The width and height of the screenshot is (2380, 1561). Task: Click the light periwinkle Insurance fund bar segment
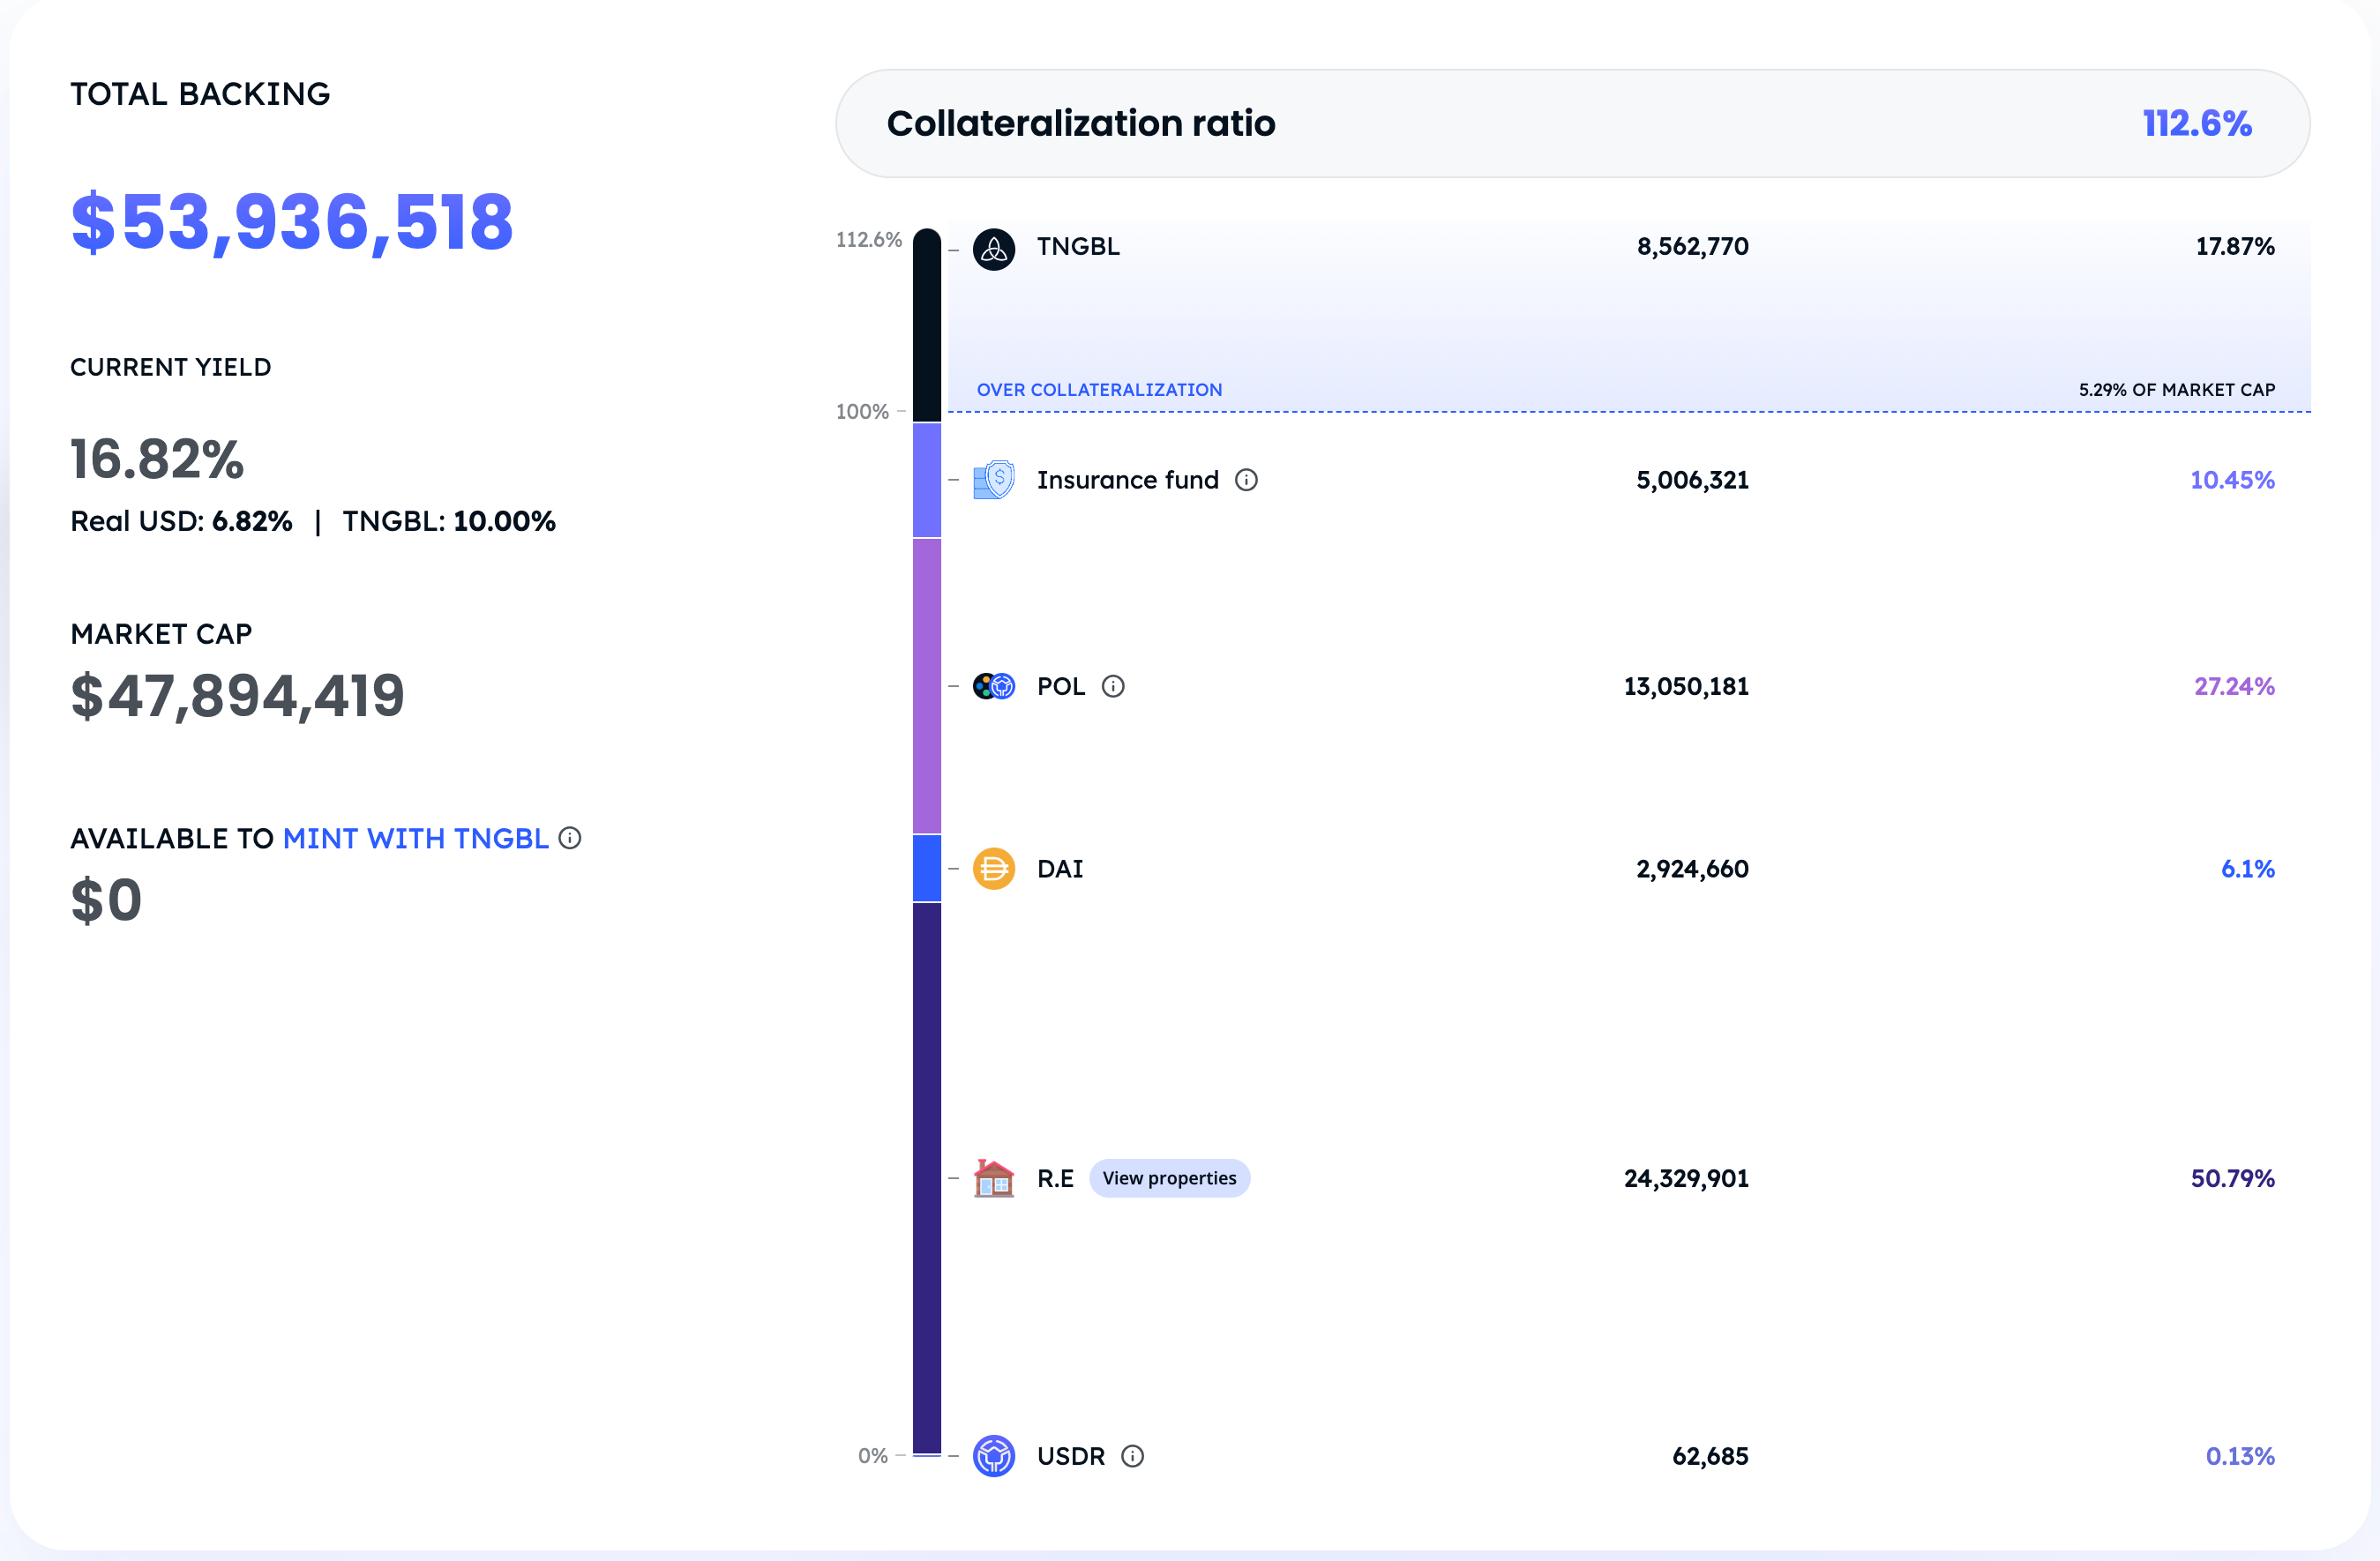[927, 480]
